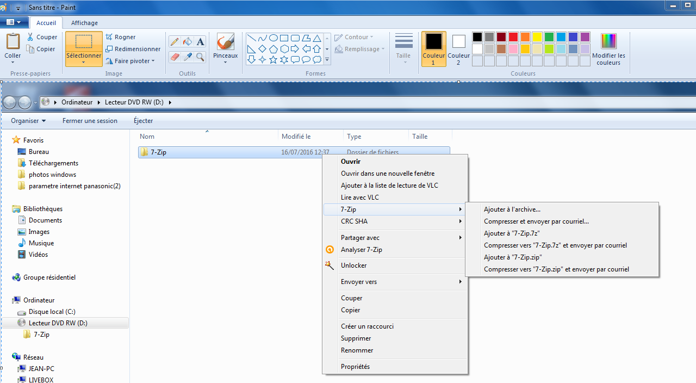Select the Color picker eyedropper tool
Image resolution: width=696 pixels, height=383 pixels.
pos(188,57)
